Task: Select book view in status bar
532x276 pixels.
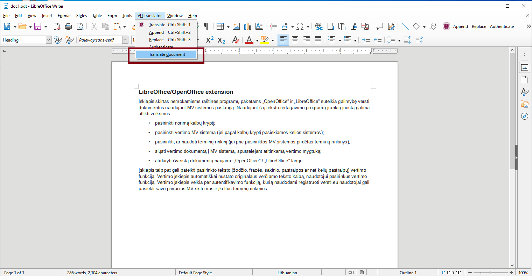Action: (x=458, y=273)
